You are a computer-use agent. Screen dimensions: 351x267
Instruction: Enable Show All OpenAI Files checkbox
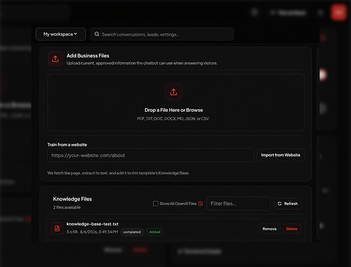[x=155, y=203]
